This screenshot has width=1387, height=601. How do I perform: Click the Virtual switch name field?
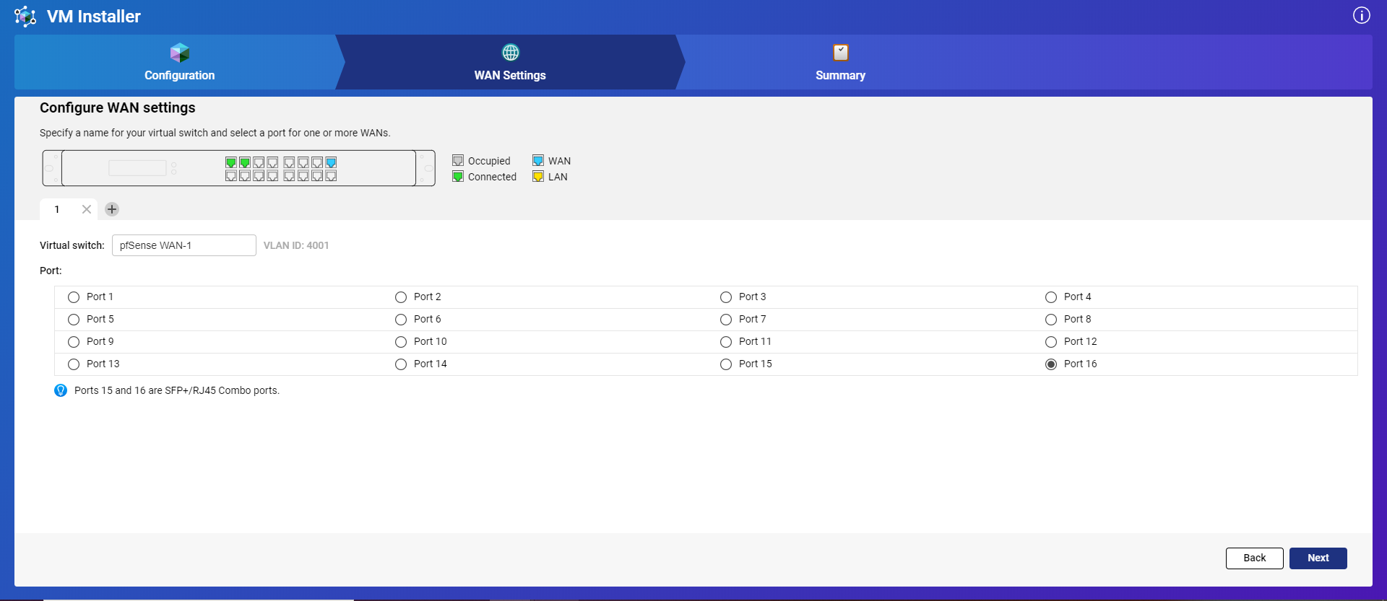183,245
